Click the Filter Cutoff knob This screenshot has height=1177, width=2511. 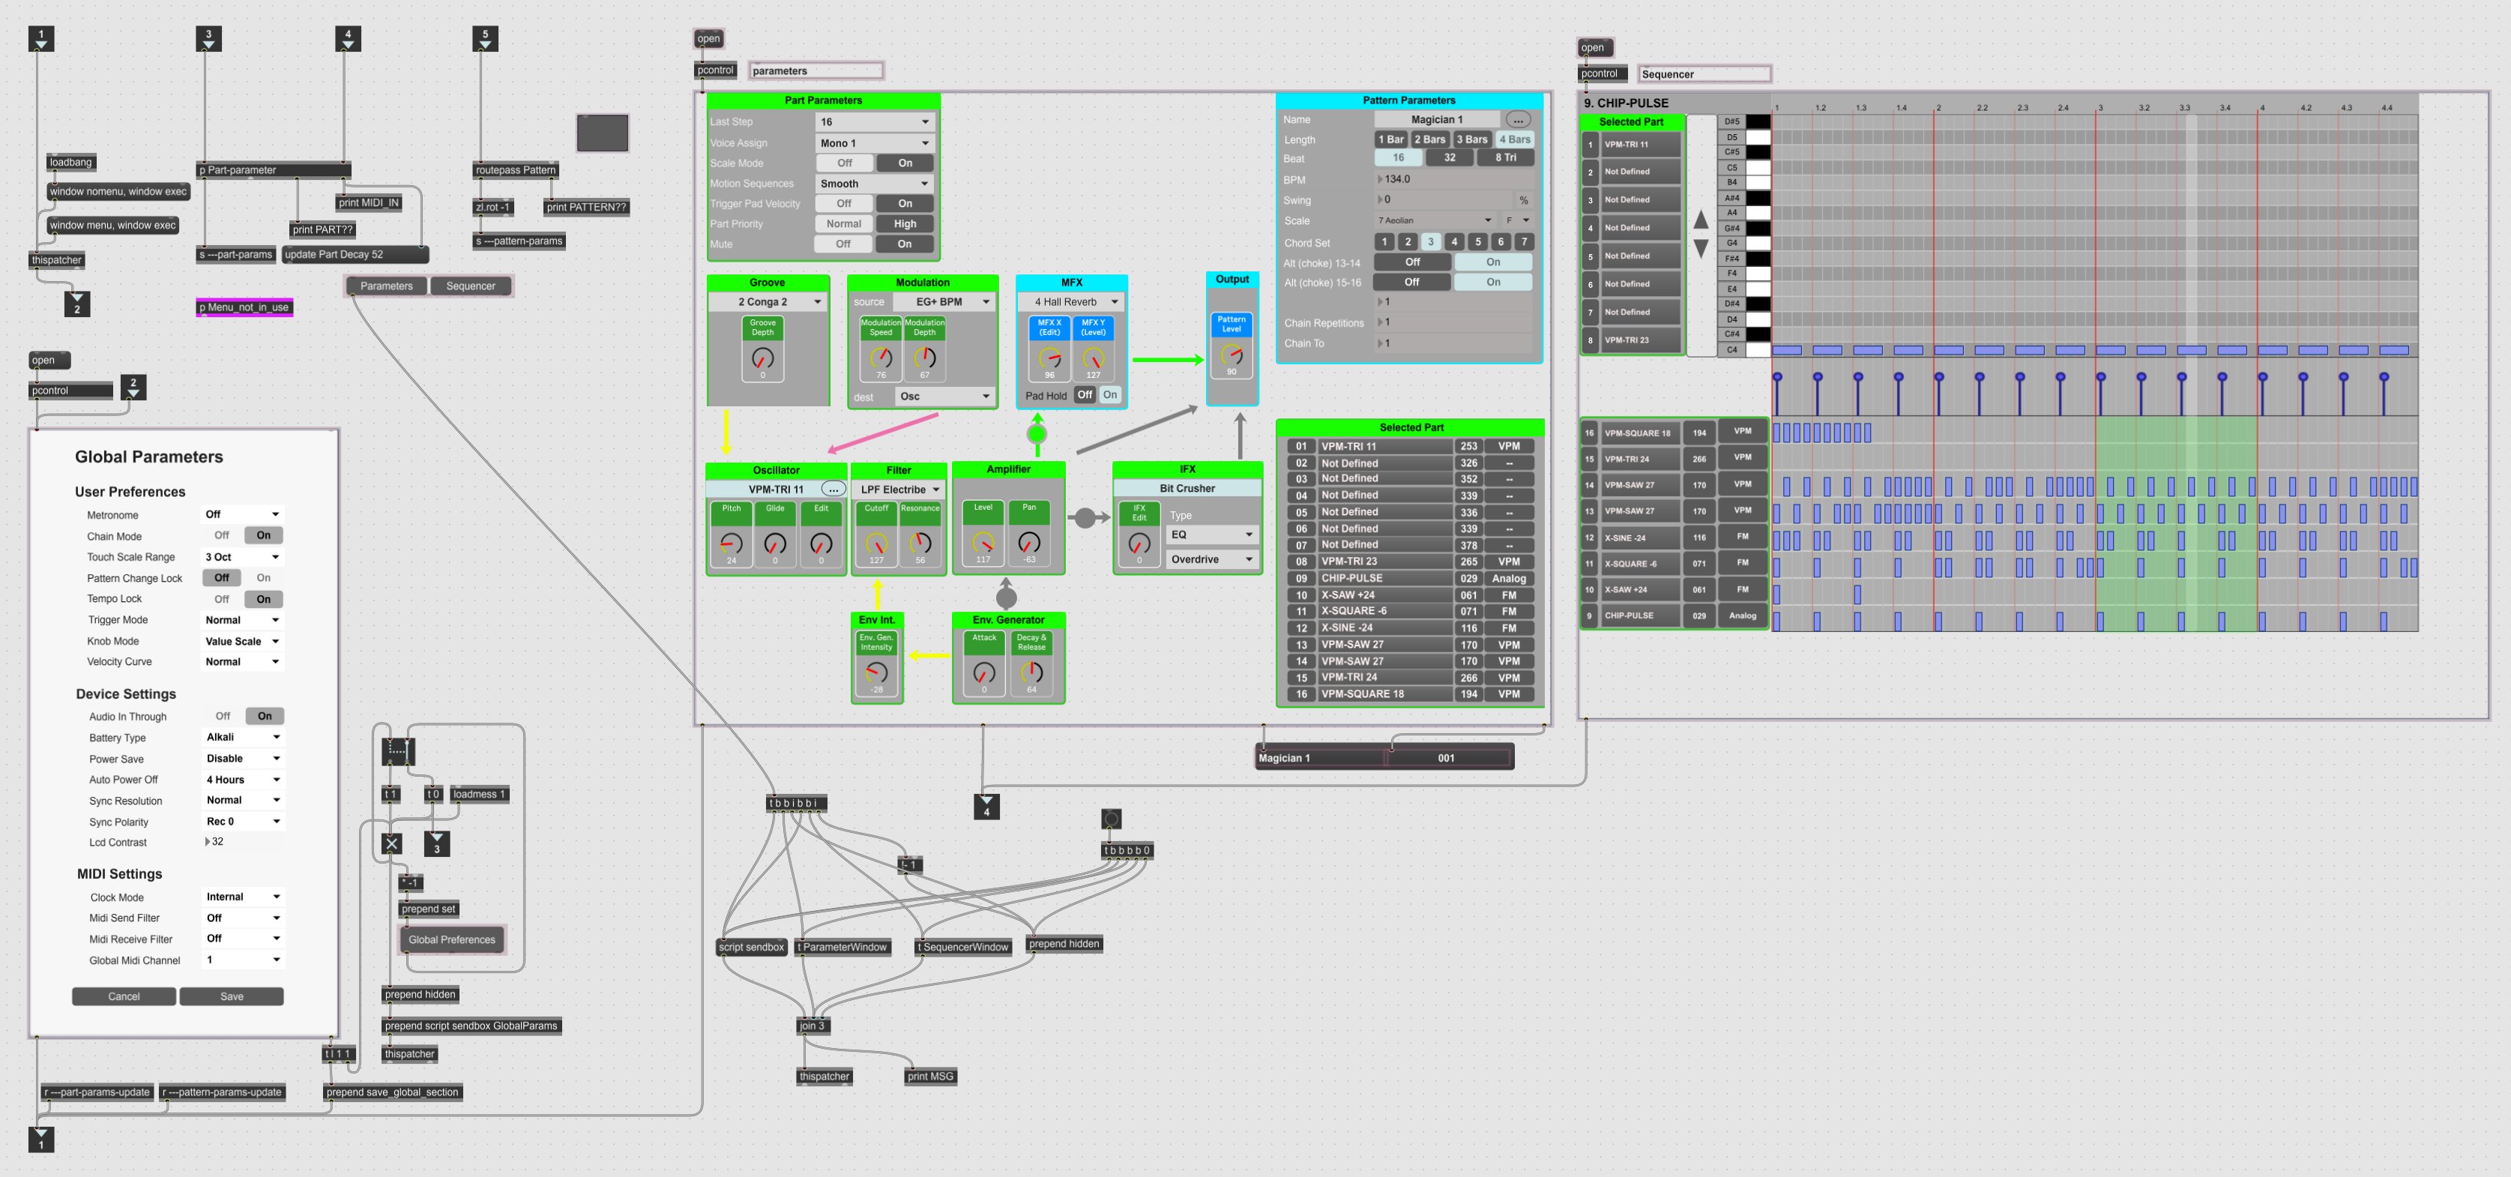click(876, 544)
